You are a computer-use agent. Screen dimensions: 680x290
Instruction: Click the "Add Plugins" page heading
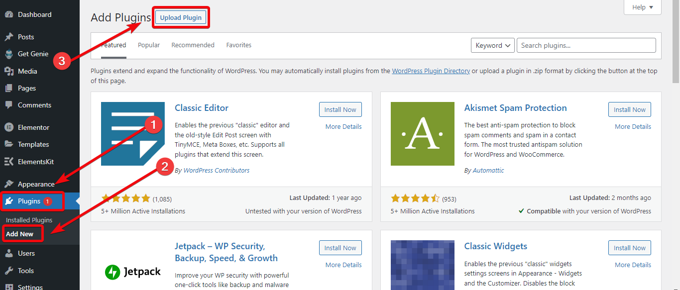tap(120, 17)
